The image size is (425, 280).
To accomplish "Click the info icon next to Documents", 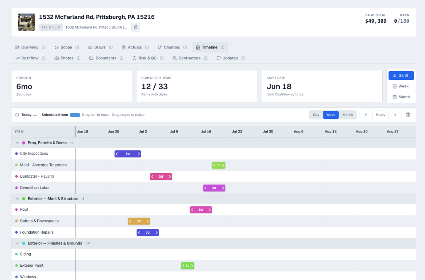I will click(x=122, y=58).
